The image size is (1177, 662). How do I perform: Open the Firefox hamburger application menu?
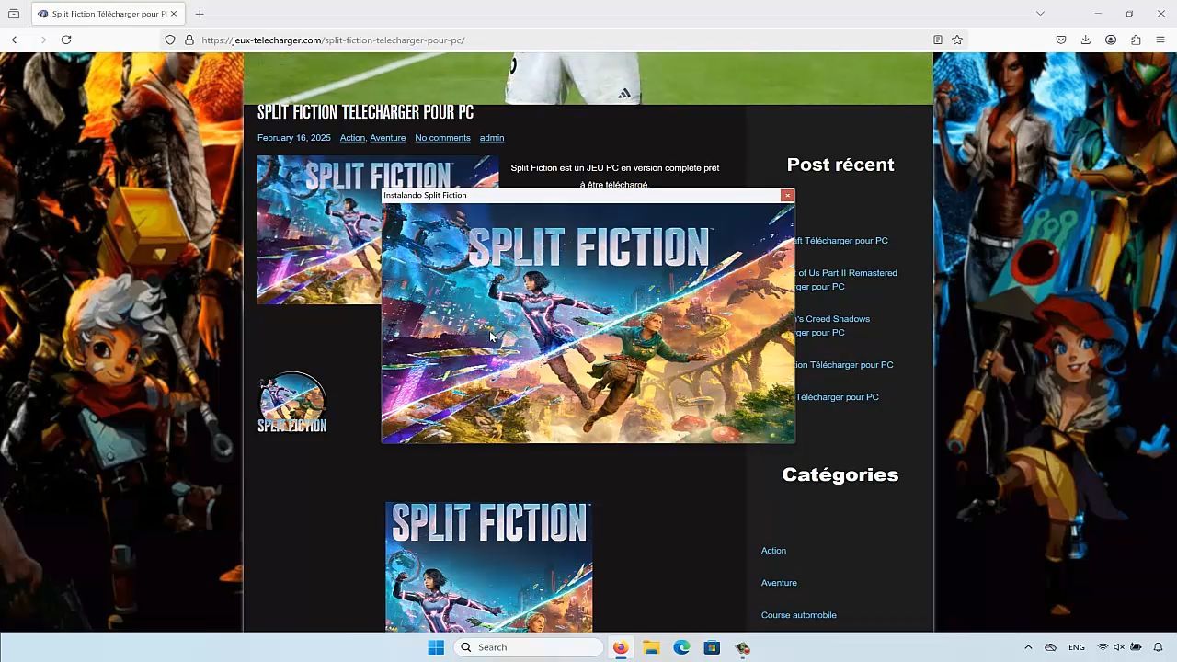(1160, 40)
